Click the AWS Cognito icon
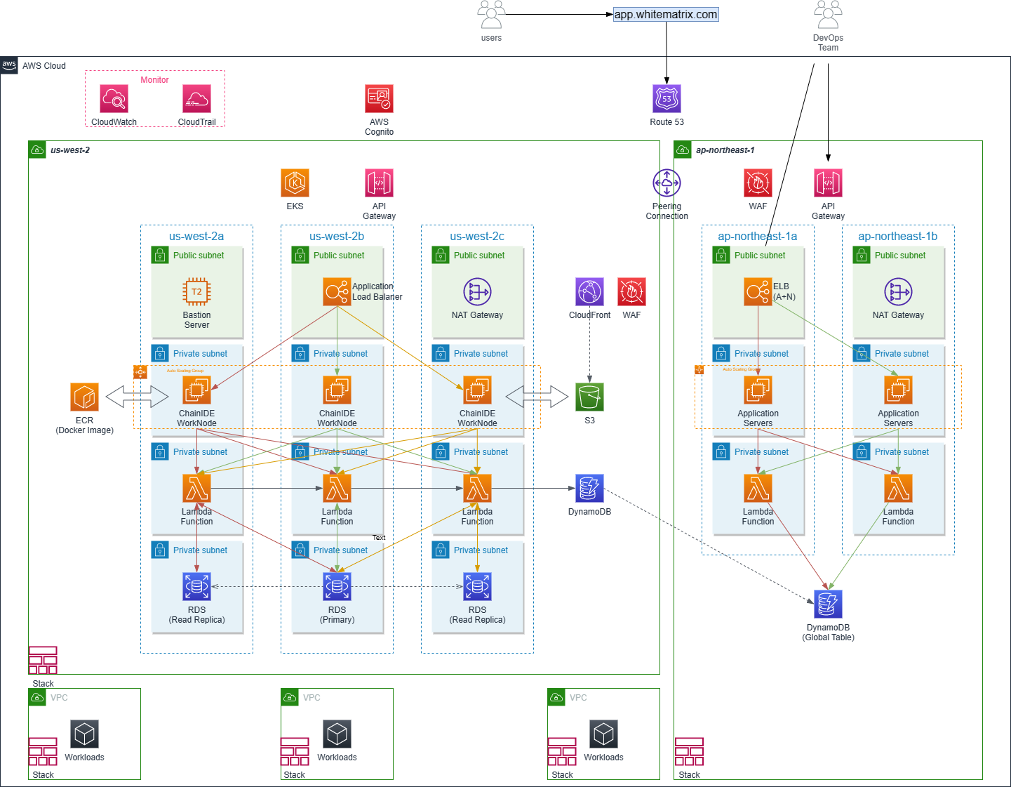 pyautogui.click(x=379, y=99)
